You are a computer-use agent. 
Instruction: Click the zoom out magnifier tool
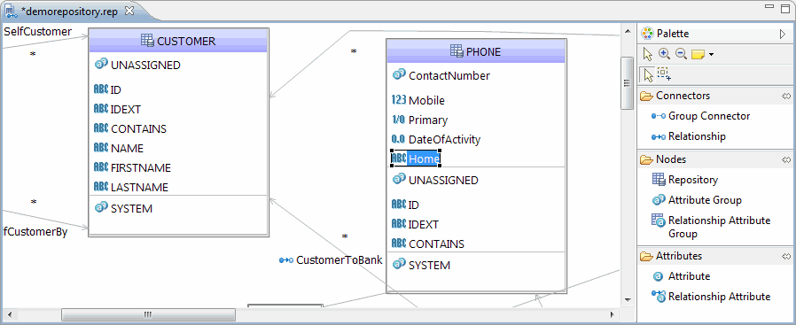pyautogui.click(x=681, y=54)
